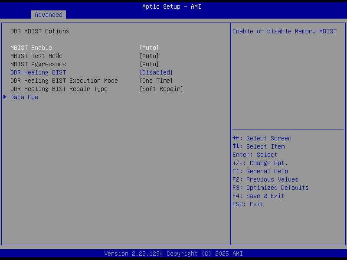Image resolution: width=347 pixels, height=260 pixels.
Task: Open the MBIST Aggressors setting
Action: 149,64
